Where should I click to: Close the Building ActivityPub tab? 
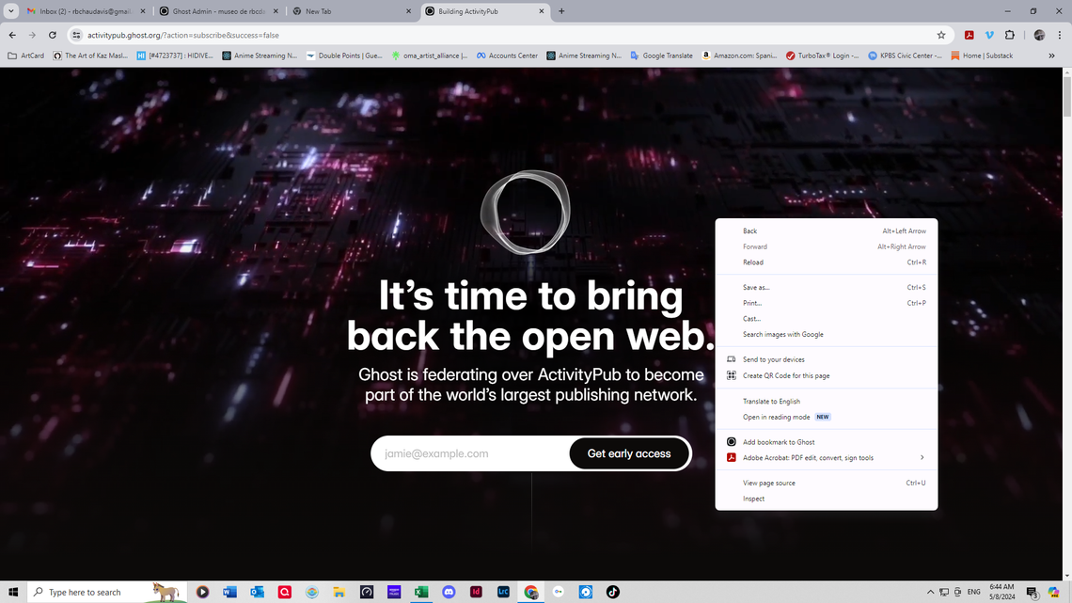tap(541, 11)
